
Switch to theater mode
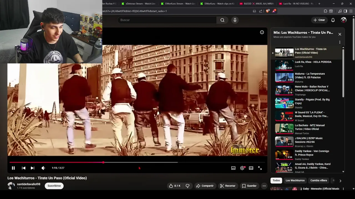(x=251, y=168)
